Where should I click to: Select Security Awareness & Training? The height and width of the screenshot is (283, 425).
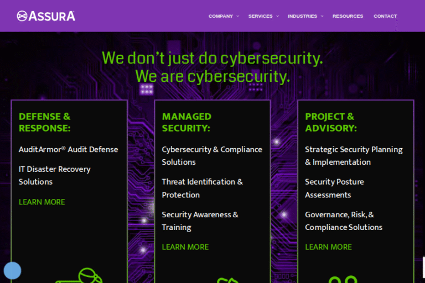[200, 221]
